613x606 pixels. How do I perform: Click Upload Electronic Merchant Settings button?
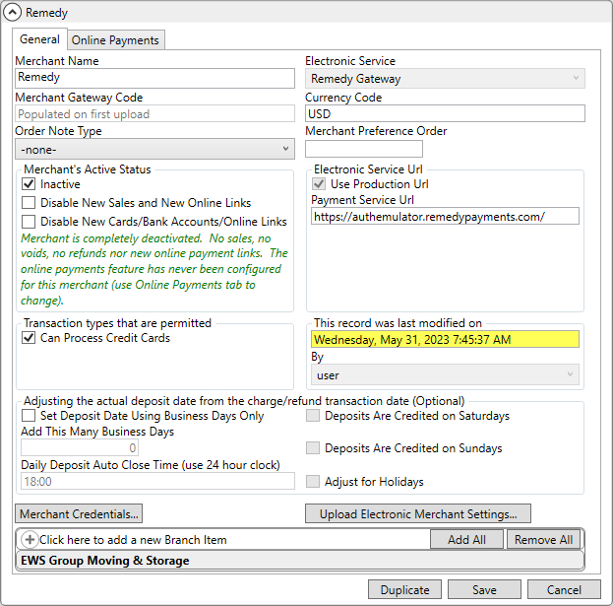click(418, 513)
